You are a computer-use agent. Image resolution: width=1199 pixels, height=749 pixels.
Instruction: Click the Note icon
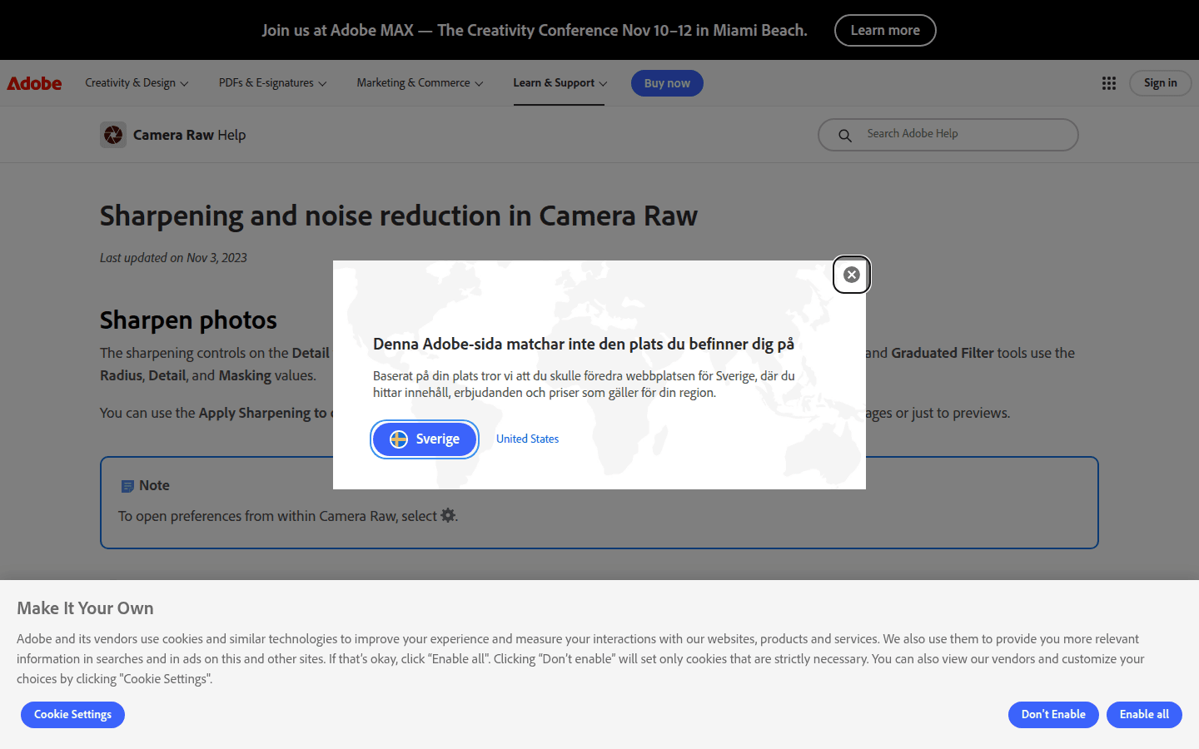[127, 486]
